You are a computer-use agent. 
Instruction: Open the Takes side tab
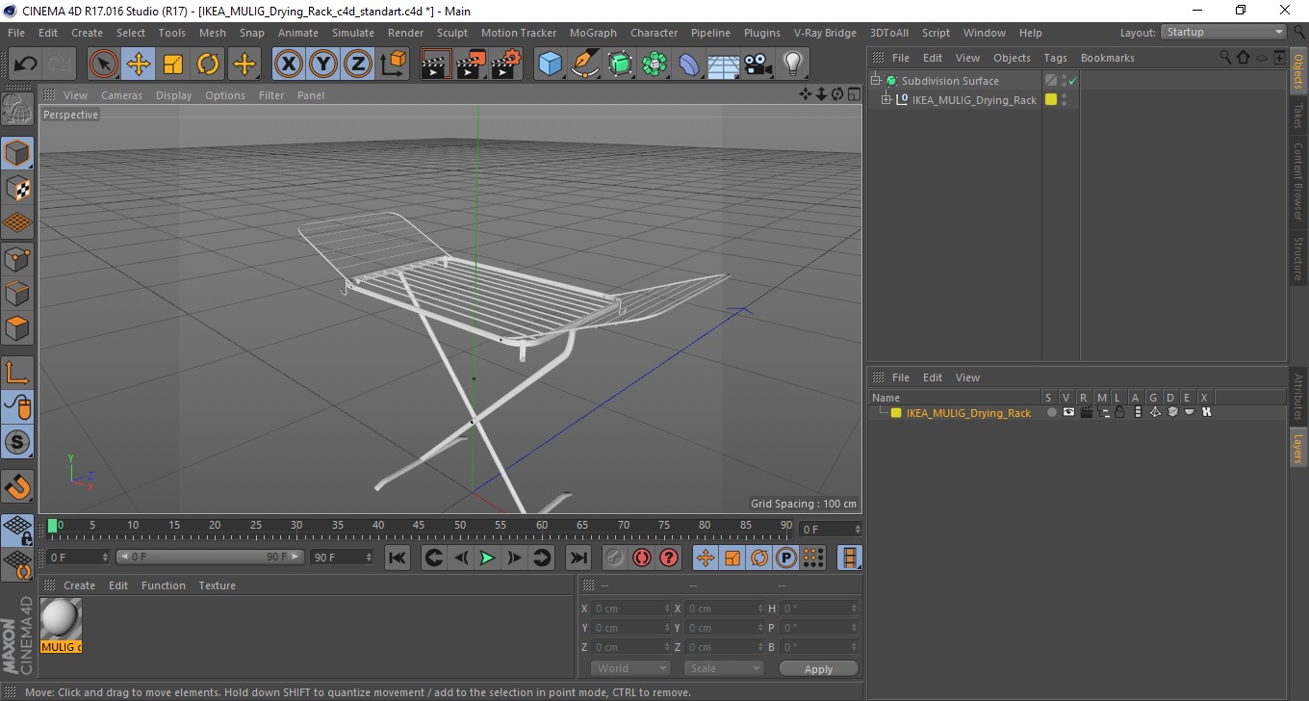[1297, 116]
